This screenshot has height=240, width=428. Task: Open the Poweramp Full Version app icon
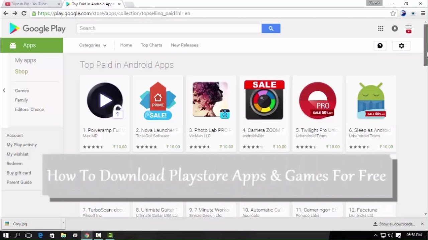[x=105, y=100]
